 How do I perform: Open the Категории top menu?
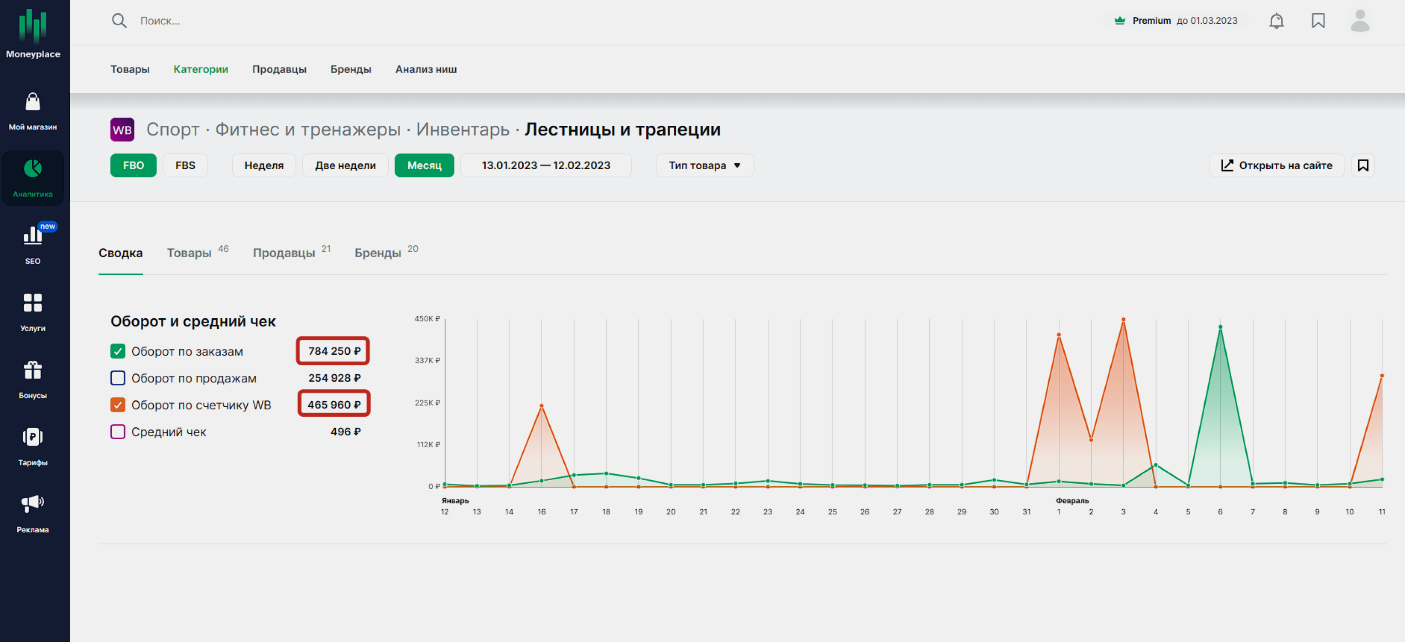pyautogui.click(x=201, y=69)
